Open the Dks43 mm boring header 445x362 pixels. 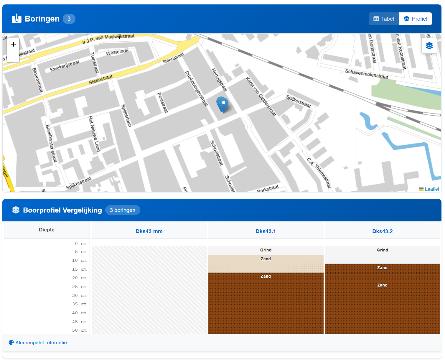click(x=149, y=231)
